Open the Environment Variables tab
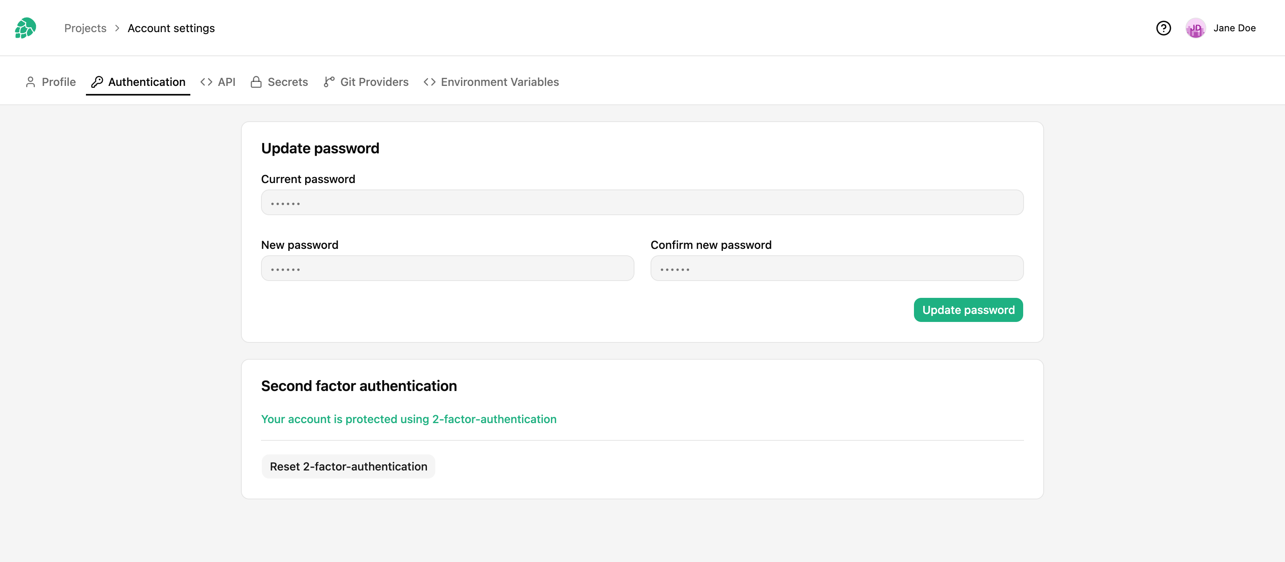Image resolution: width=1285 pixels, height=562 pixels. pyautogui.click(x=492, y=82)
